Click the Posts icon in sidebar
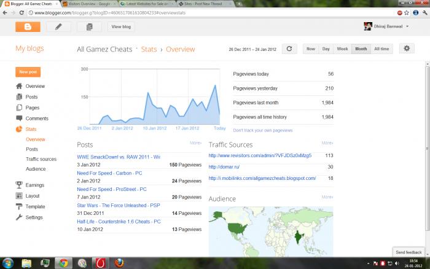 [19, 97]
